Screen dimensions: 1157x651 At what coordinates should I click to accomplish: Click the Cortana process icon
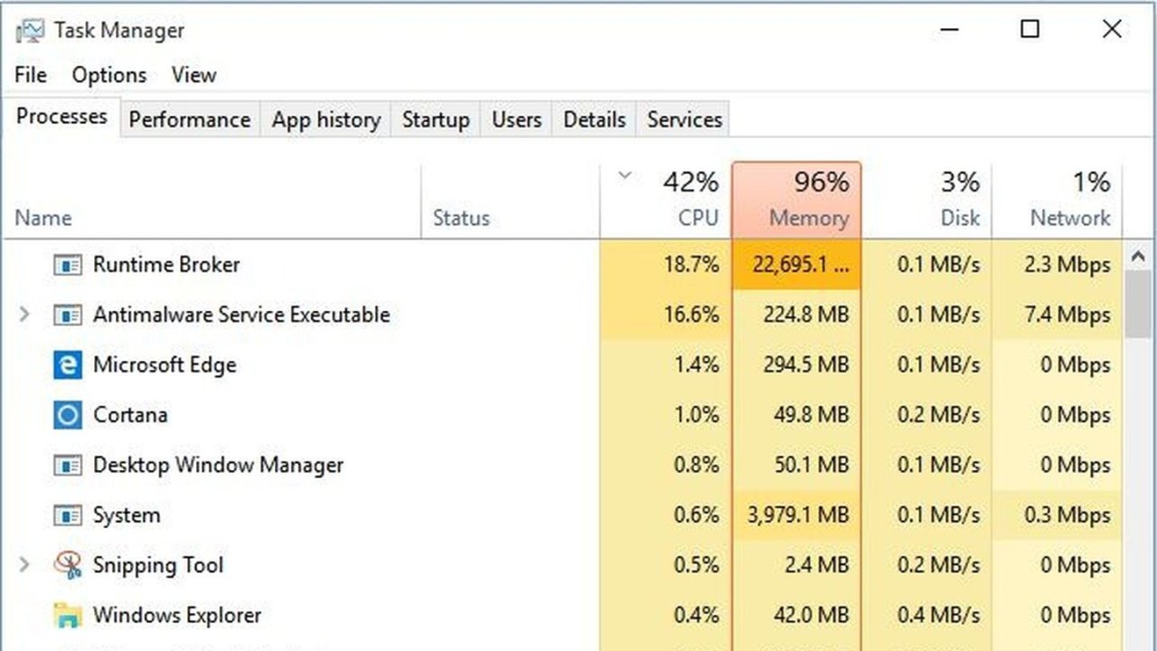tap(71, 414)
